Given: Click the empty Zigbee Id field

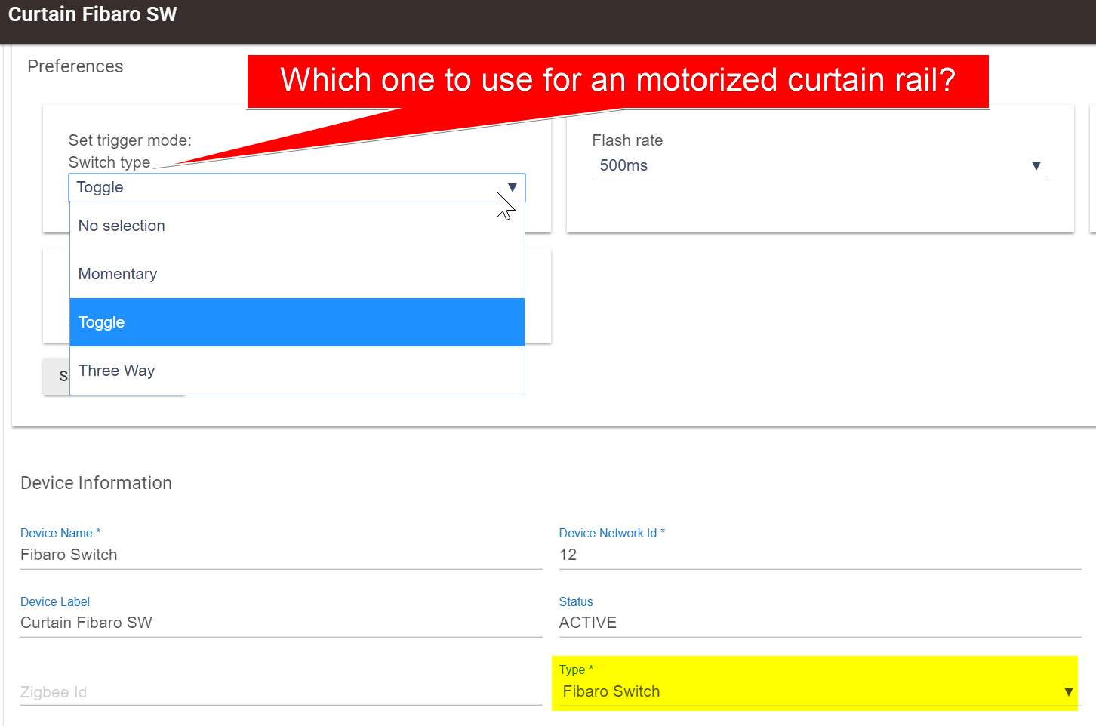Looking at the screenshot, I should point(281,692).
